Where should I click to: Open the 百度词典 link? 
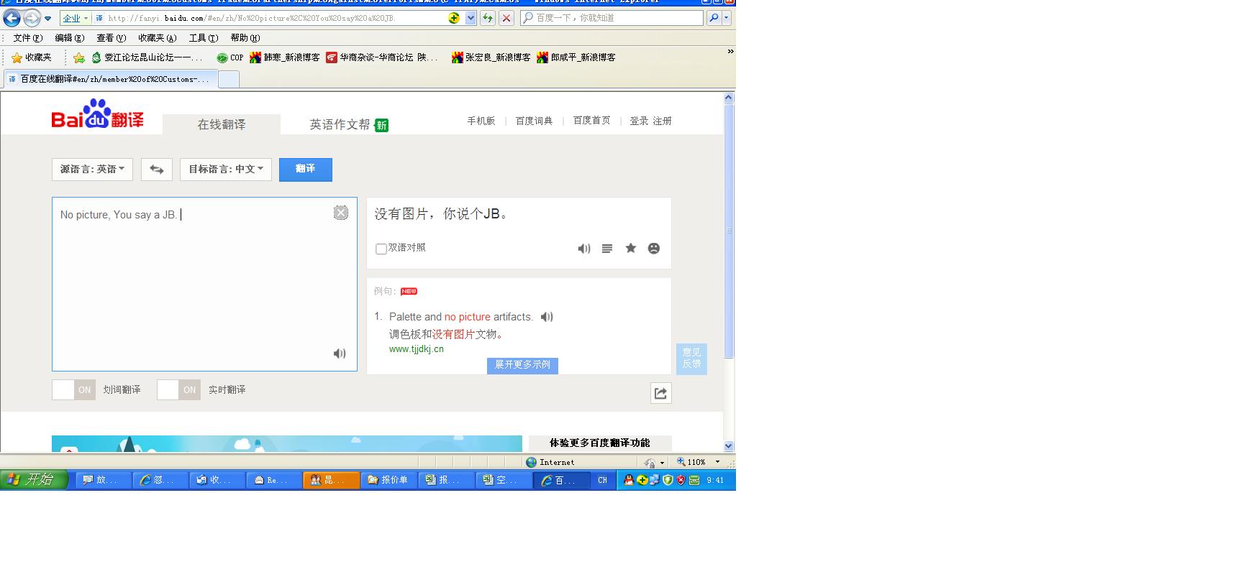click(x=534, y=121)
